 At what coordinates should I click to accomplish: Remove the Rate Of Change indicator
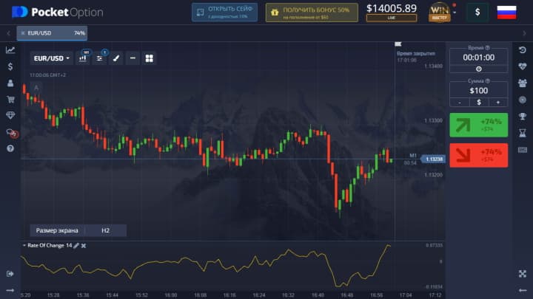point(84,245)
